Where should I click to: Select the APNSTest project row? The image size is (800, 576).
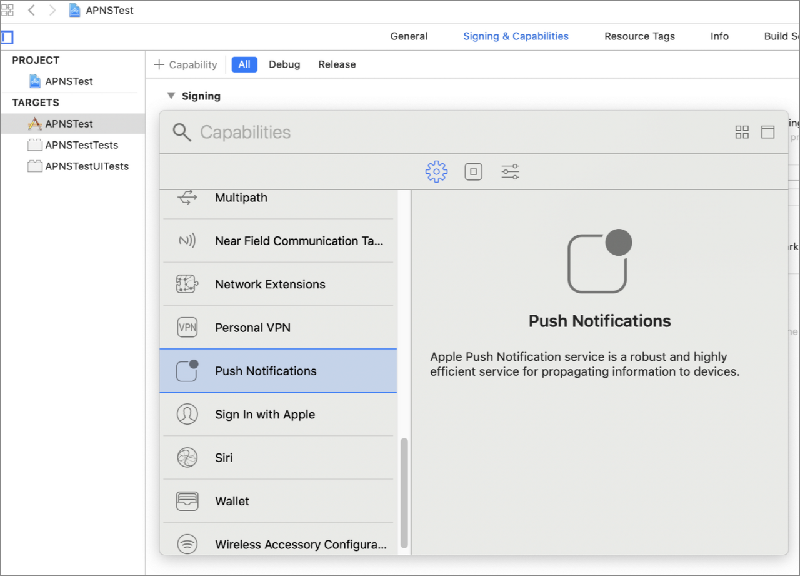pyautogui.click(x=72, y=81)
